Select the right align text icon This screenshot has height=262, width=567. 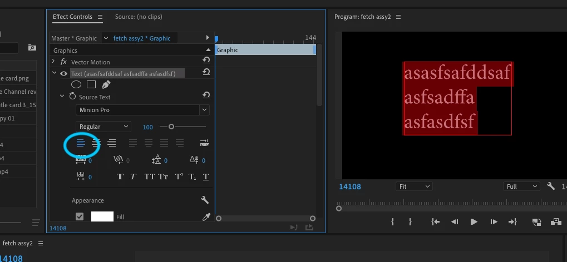coord(112,143)
